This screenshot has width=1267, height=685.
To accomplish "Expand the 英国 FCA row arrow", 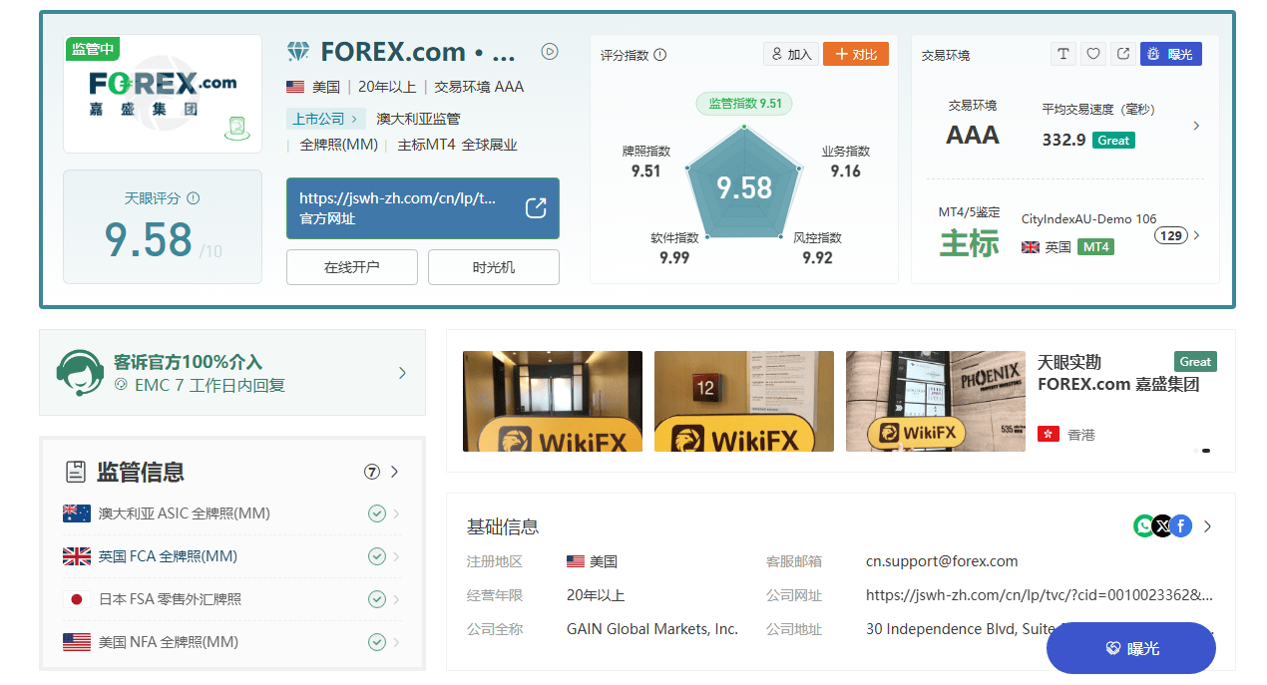I will click(396, 556).
